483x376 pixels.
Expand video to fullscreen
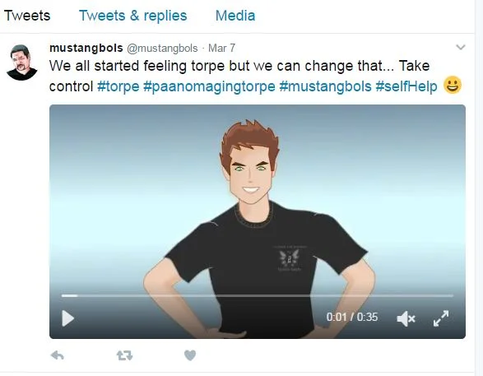[x=441, y=318]
